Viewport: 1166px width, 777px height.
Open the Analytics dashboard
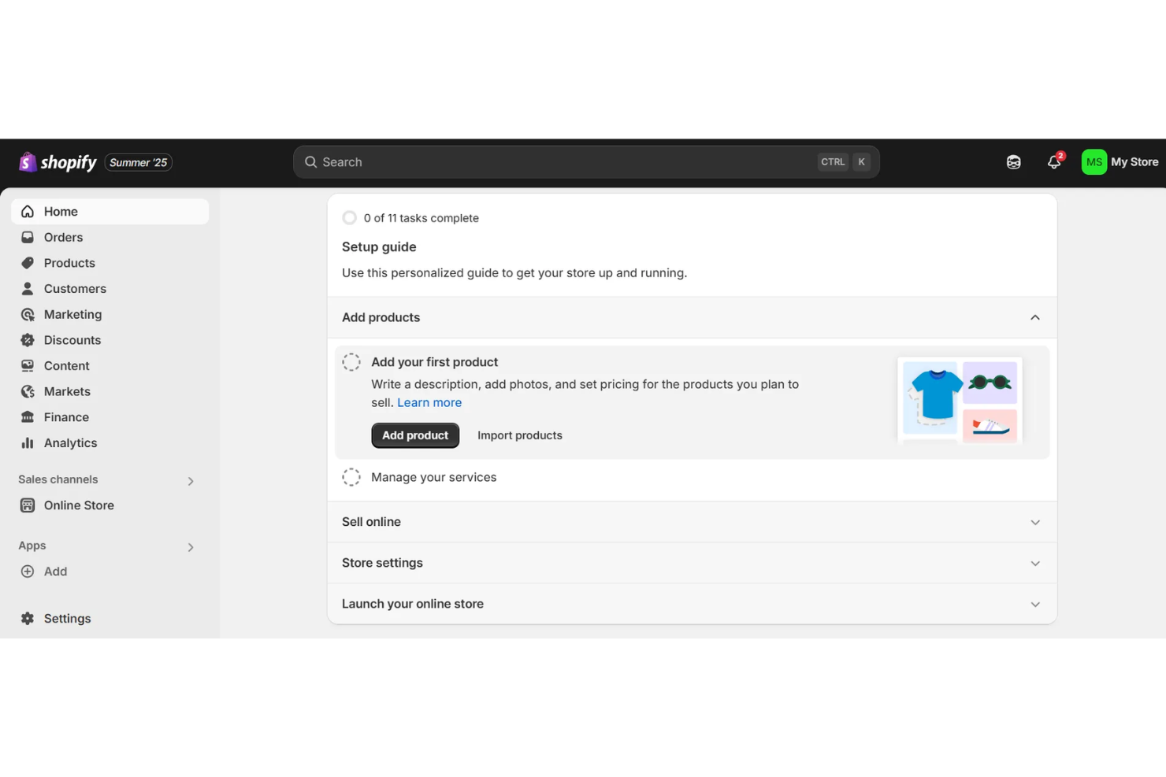[x=69, y=442]
